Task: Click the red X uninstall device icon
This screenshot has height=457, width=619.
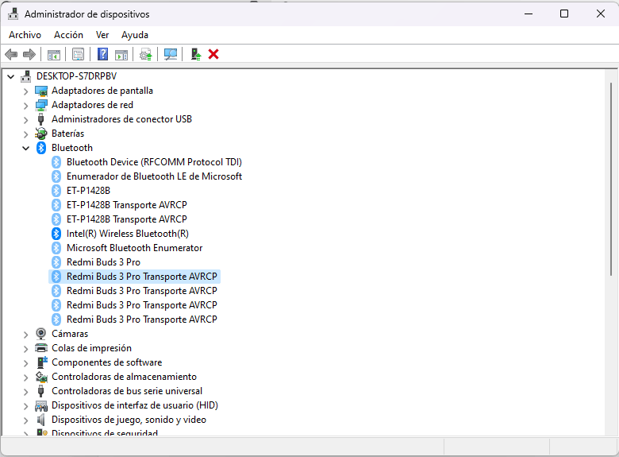Action: [213, 54]
